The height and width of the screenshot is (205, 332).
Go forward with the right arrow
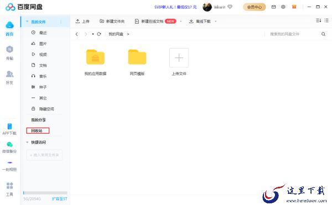click(x=86, y=34)
